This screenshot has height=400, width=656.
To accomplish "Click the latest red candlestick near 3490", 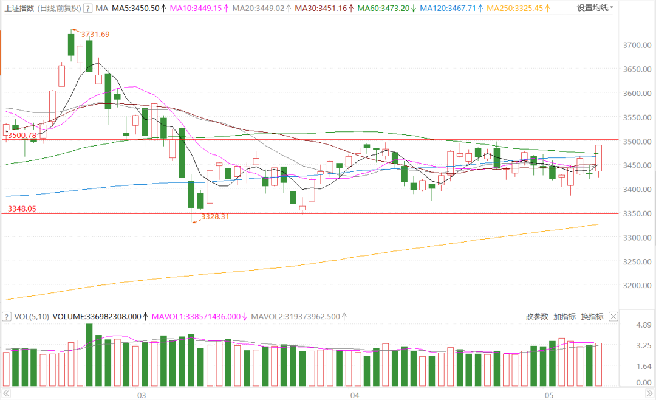I will tap(599, 158).
